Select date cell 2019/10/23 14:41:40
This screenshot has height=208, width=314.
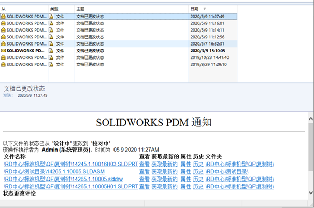[210, 57]
